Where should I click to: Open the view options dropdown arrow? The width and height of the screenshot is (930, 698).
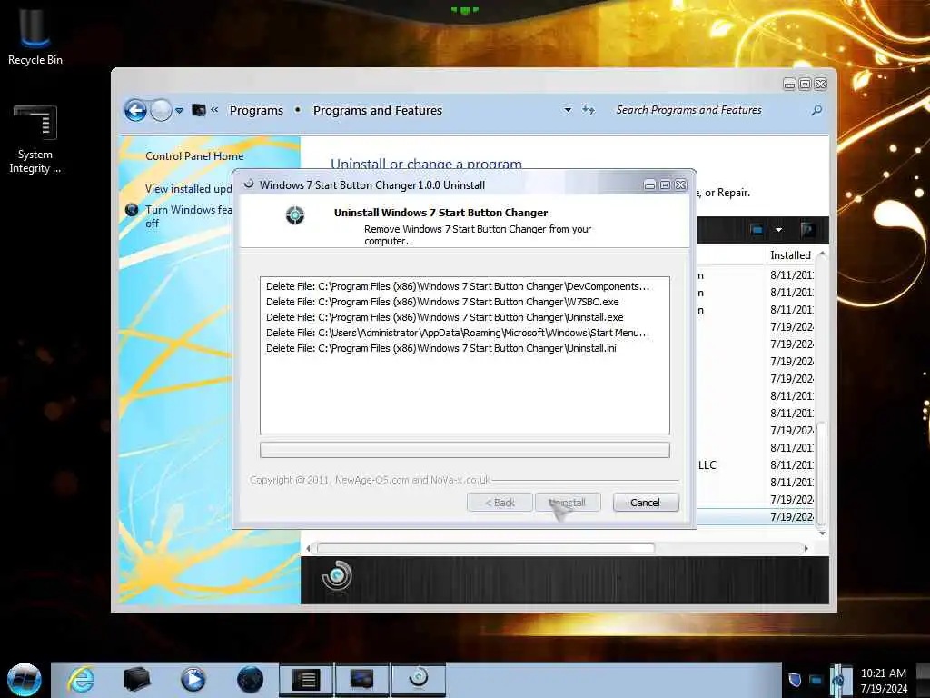pos(778,230)
